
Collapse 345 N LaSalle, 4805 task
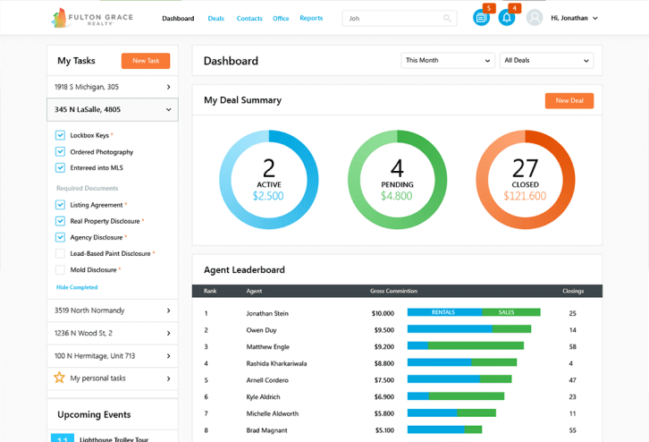(112, 110)
